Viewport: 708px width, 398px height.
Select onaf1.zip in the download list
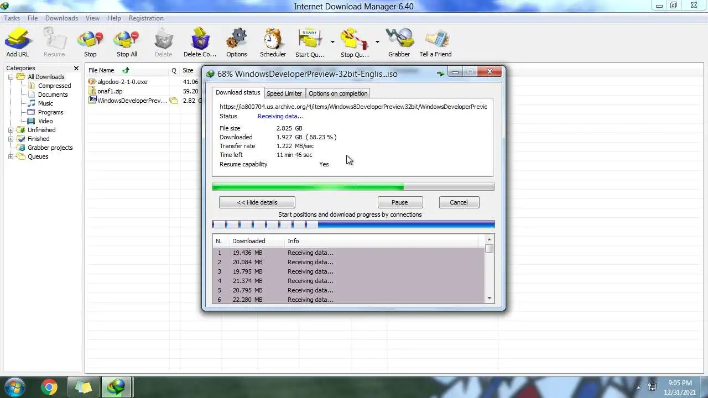[110, 91]
